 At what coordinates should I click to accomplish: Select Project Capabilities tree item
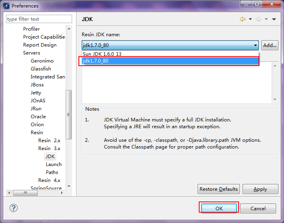(44, 37)
